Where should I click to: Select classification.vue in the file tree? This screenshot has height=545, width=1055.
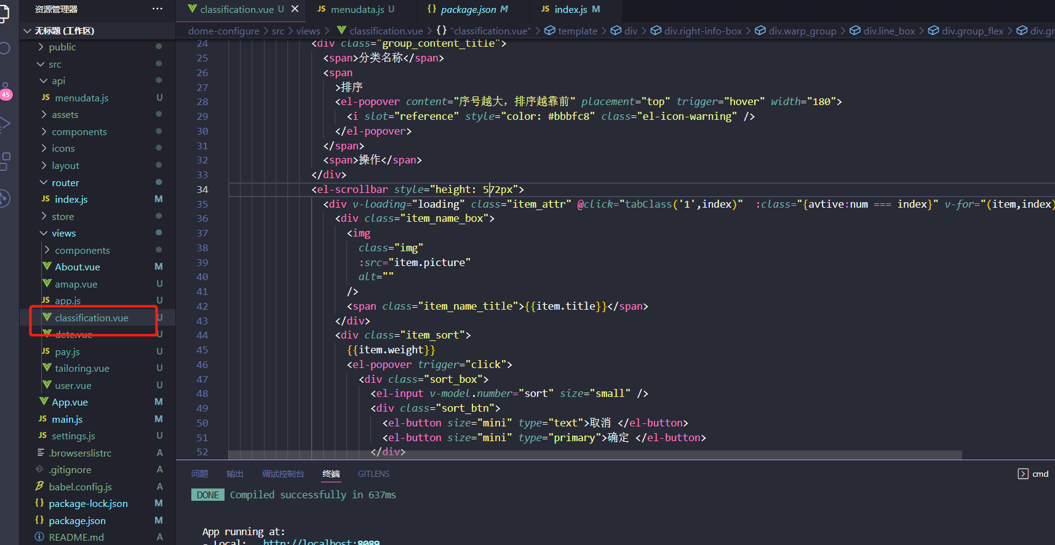point(91,318)
